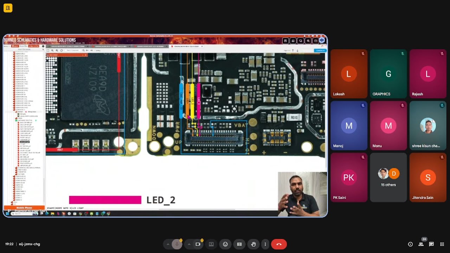
Task: Select highlighted LCD LIGHT.pdf tree item
Action: (x=25, y=142)
